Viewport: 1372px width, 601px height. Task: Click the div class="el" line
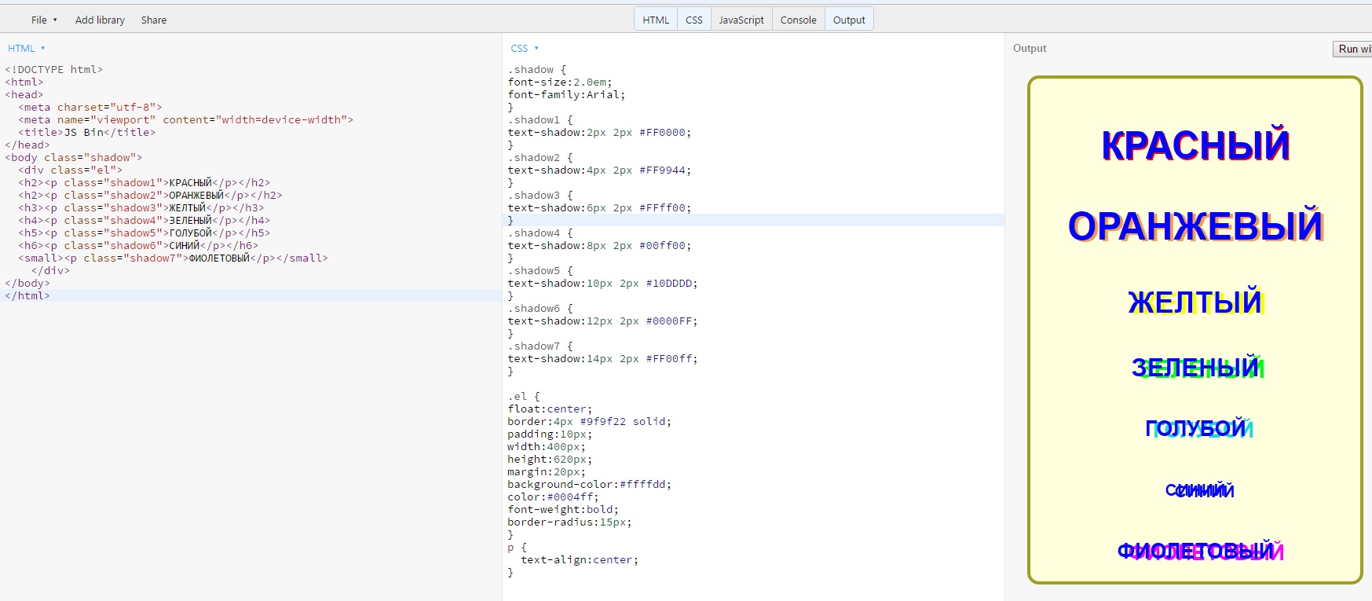click(x=70, y=170)
